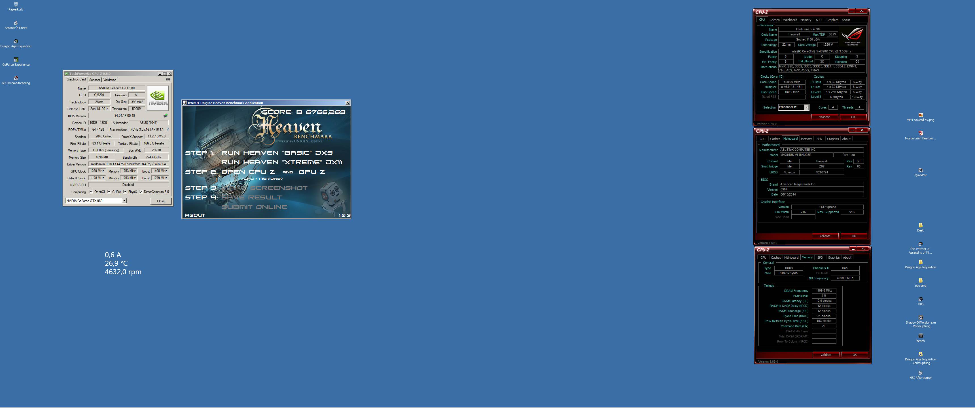This screenshot has width=975, height=408.
Task: Click the NVIDIA logo in GPU-Z
Action: coord(158,98)
